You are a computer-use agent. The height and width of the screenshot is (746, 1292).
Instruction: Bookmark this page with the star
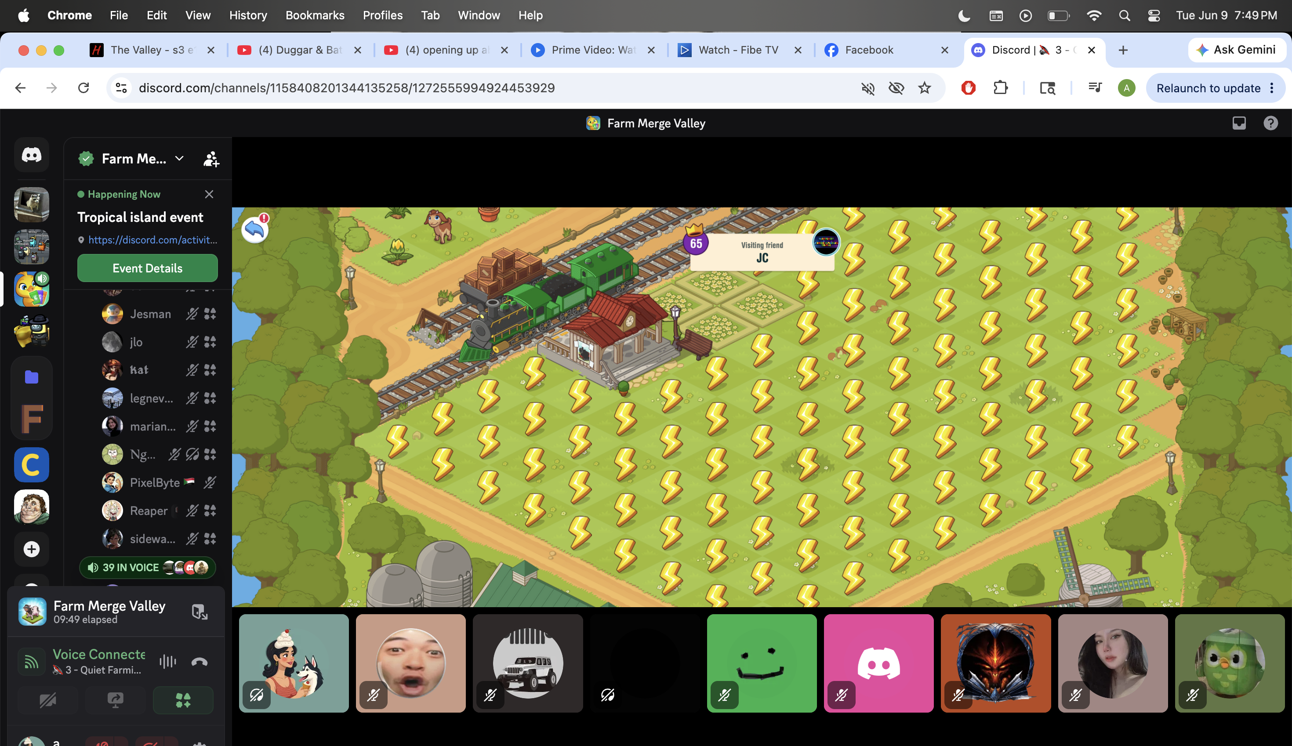click(924, 88)
